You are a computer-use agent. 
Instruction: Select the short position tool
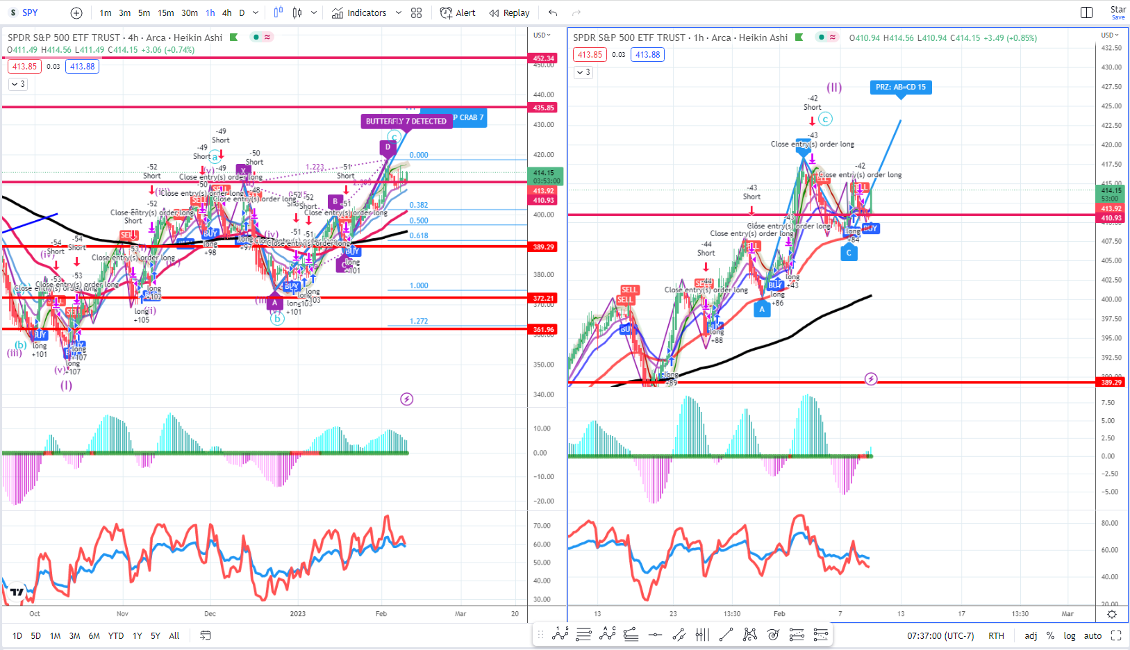tap(820, 634)
